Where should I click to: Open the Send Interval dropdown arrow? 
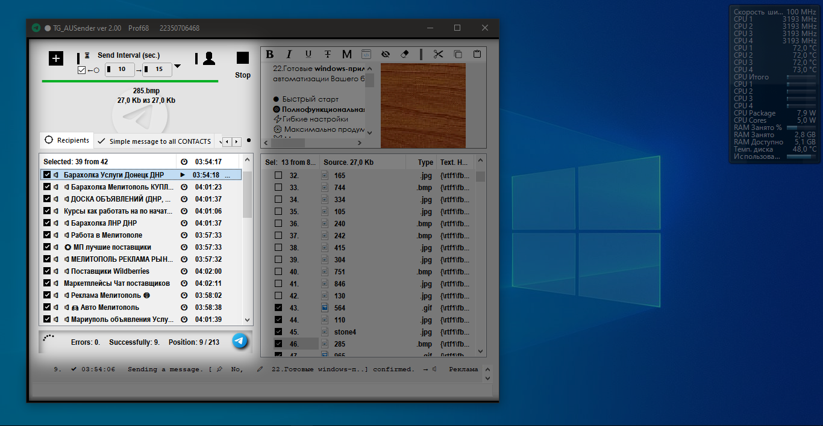177,67
